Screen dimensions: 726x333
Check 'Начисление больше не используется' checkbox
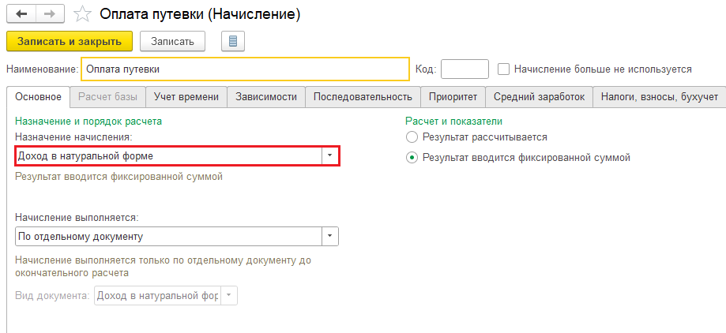click(x=503, y=69)
